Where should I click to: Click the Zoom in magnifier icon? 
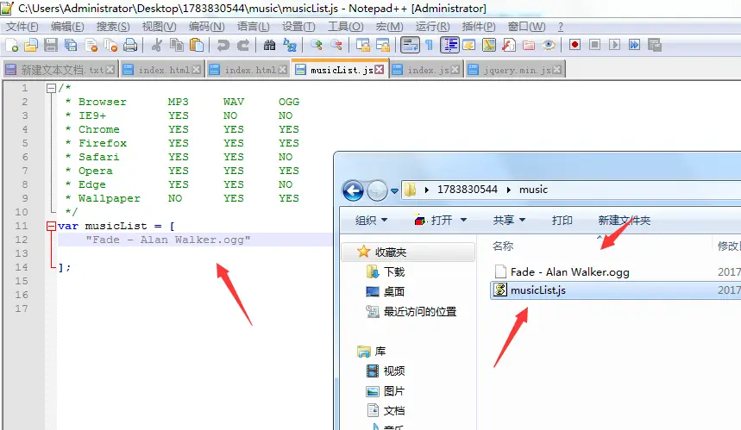click(x=317, y=45)
